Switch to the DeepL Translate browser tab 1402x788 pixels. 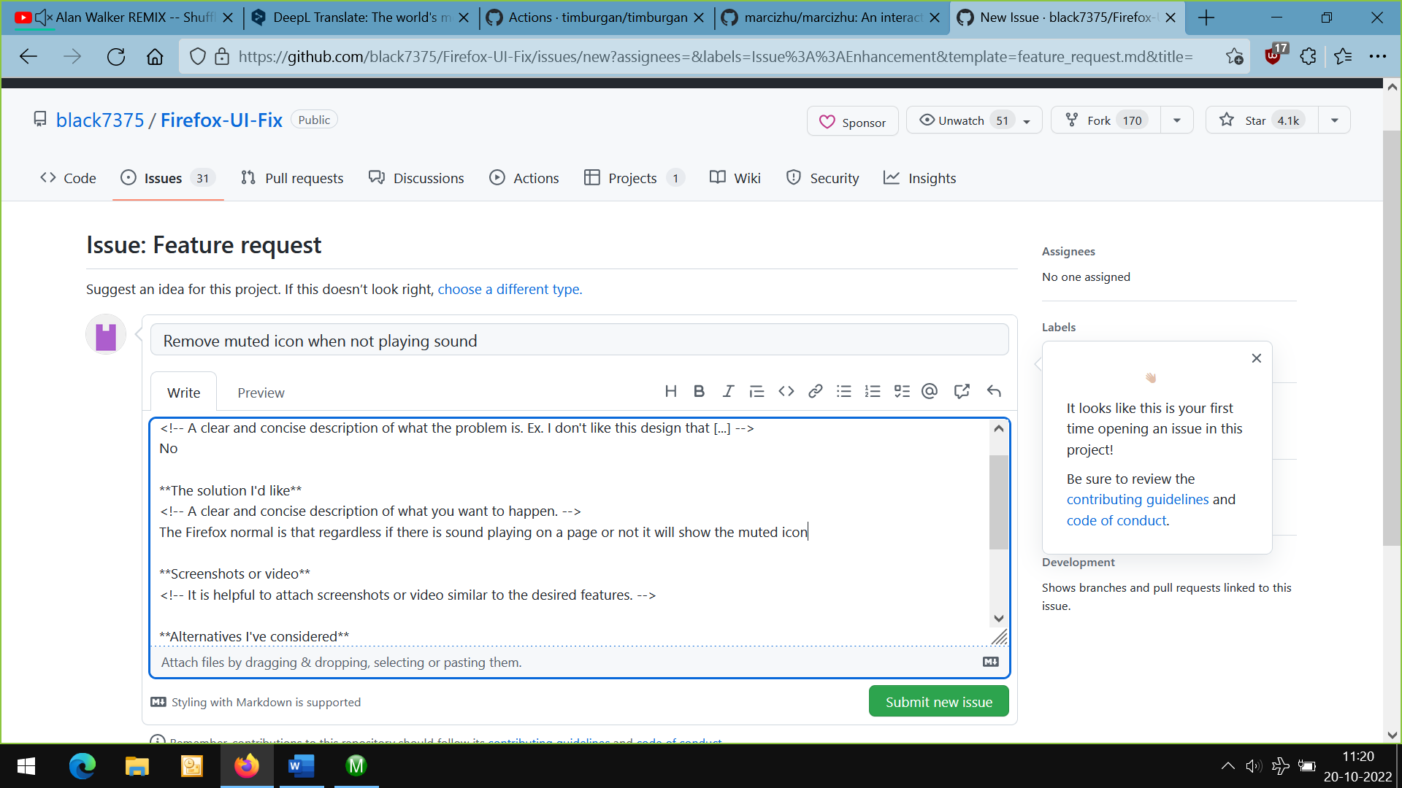pyautogui.click(x=361, y=18)
